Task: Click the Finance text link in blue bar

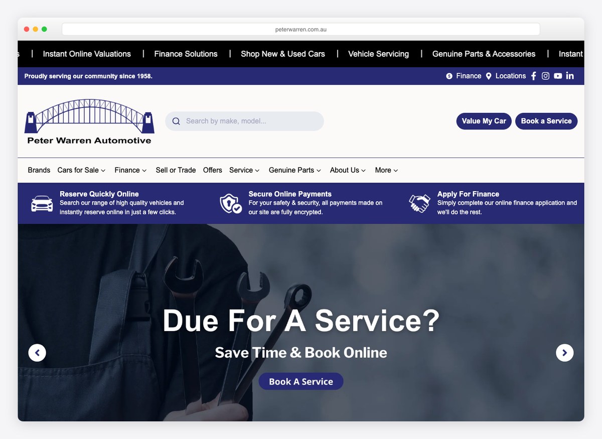Action: click(x=469, y=76)
